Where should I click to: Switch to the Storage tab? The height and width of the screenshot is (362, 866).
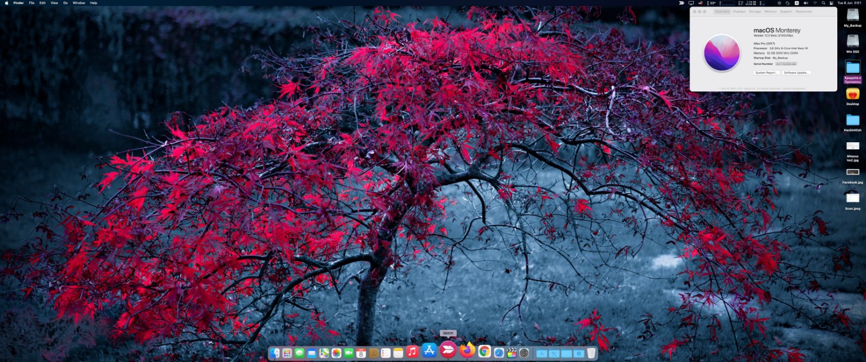(x=755, y=11)
